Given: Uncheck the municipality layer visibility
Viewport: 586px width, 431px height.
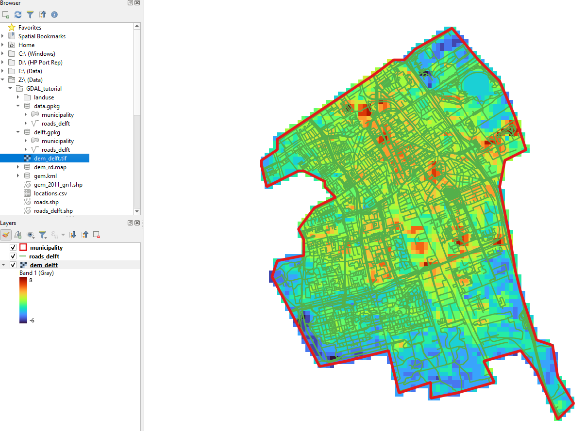Looking at the screenshot, I should (13, 248).
